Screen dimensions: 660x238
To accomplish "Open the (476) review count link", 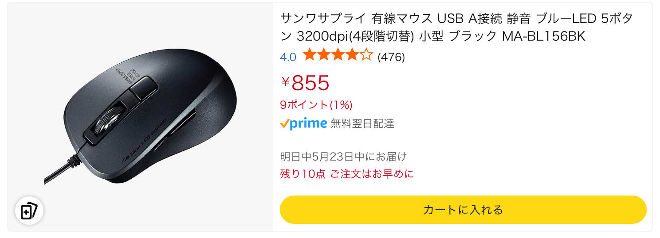I will tap(391, 57).
